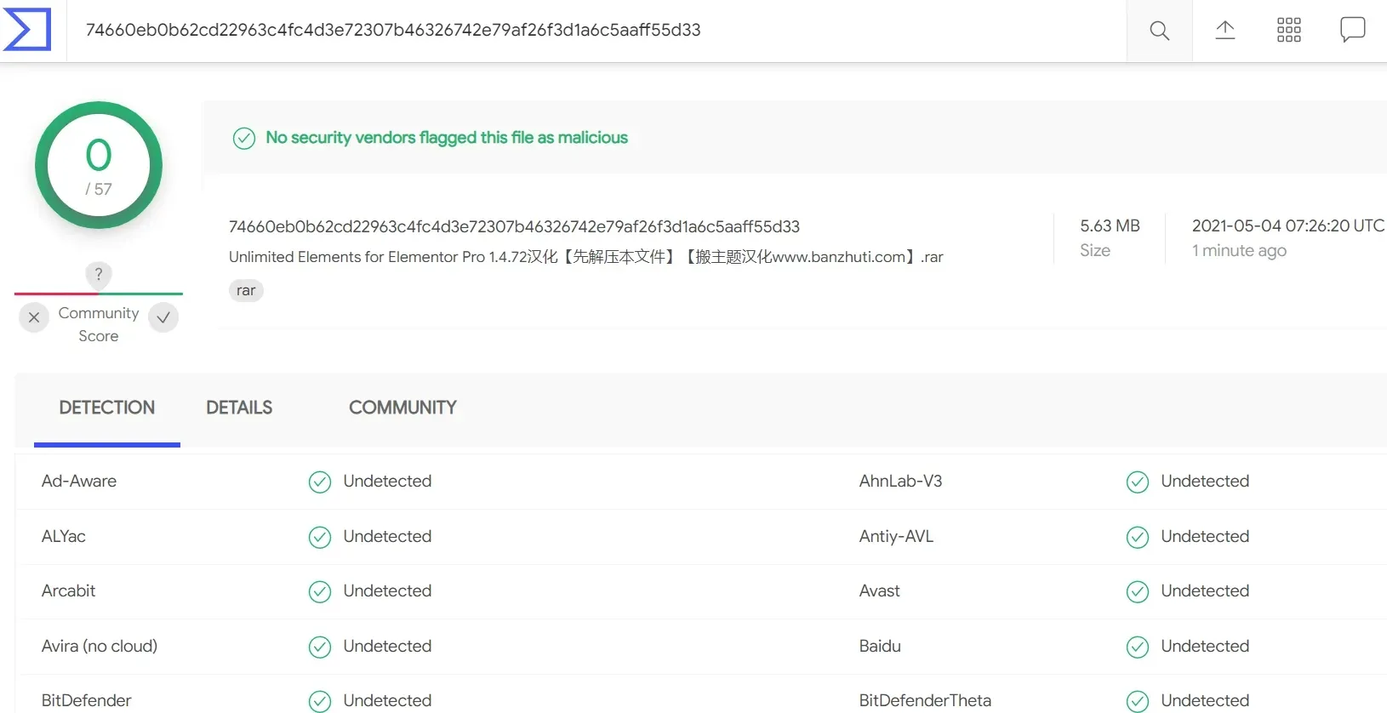Open the upload file icon
Viewport: 1387px width, 713px height.
pos(1224,31)
